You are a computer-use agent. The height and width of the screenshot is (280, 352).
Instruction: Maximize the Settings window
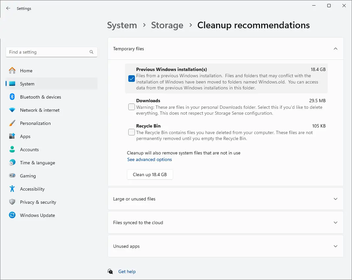coord(329,6)
